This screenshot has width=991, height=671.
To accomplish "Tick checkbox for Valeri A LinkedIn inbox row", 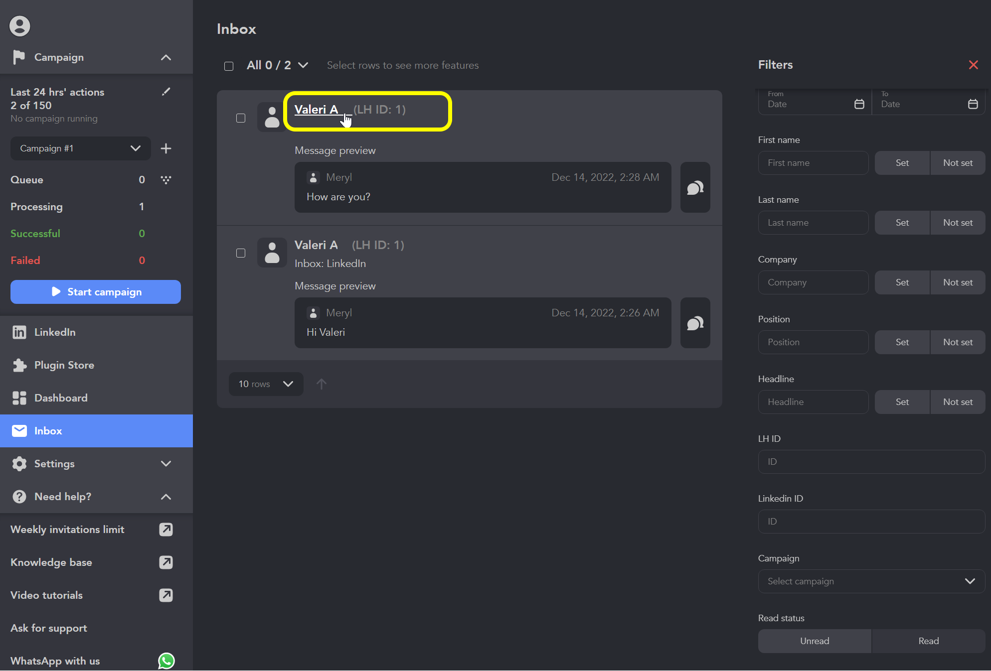I will (241, 253).
